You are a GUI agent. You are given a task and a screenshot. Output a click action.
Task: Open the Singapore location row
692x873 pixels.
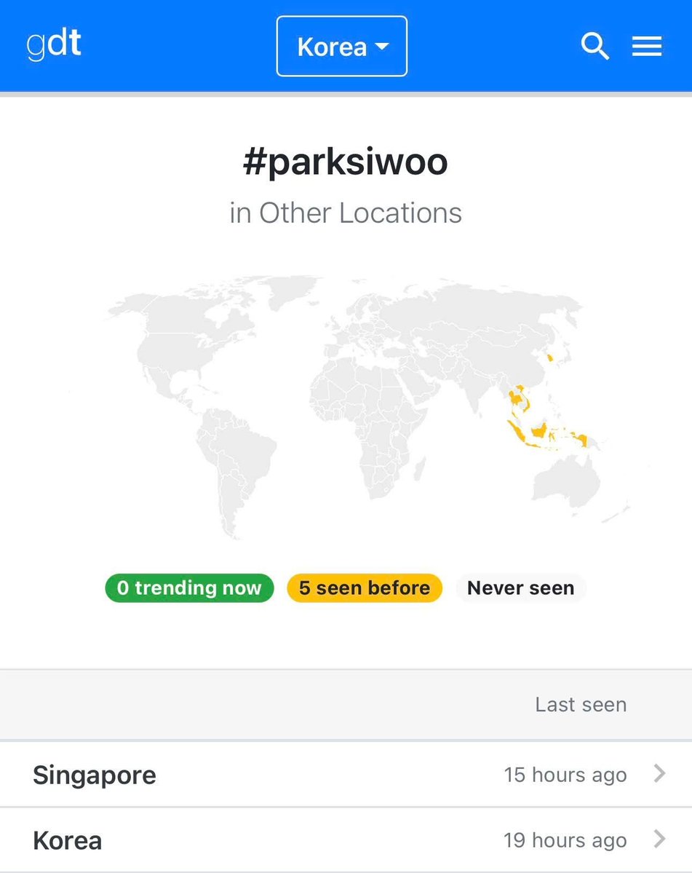click(x=346, y=775)
